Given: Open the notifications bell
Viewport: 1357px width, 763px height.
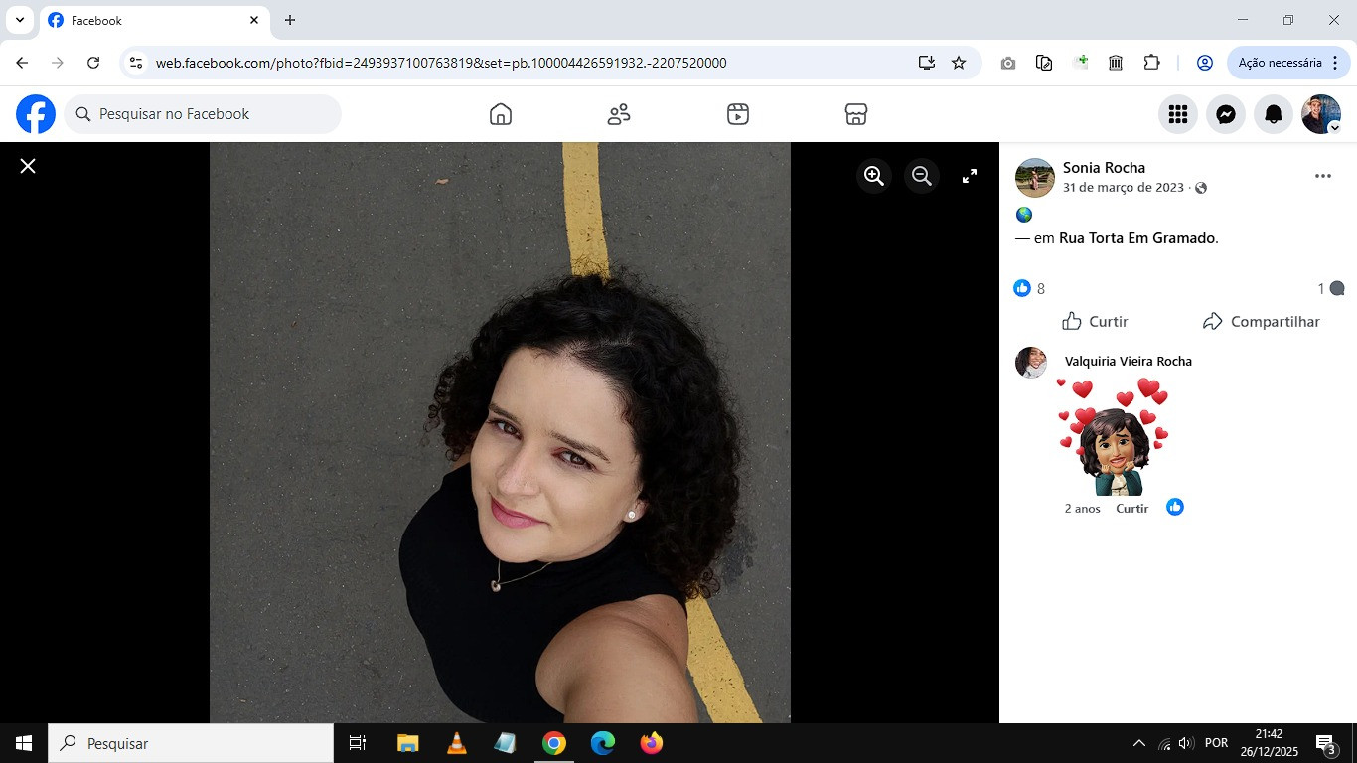Looking at the screenshot, I should [1274, 114].
